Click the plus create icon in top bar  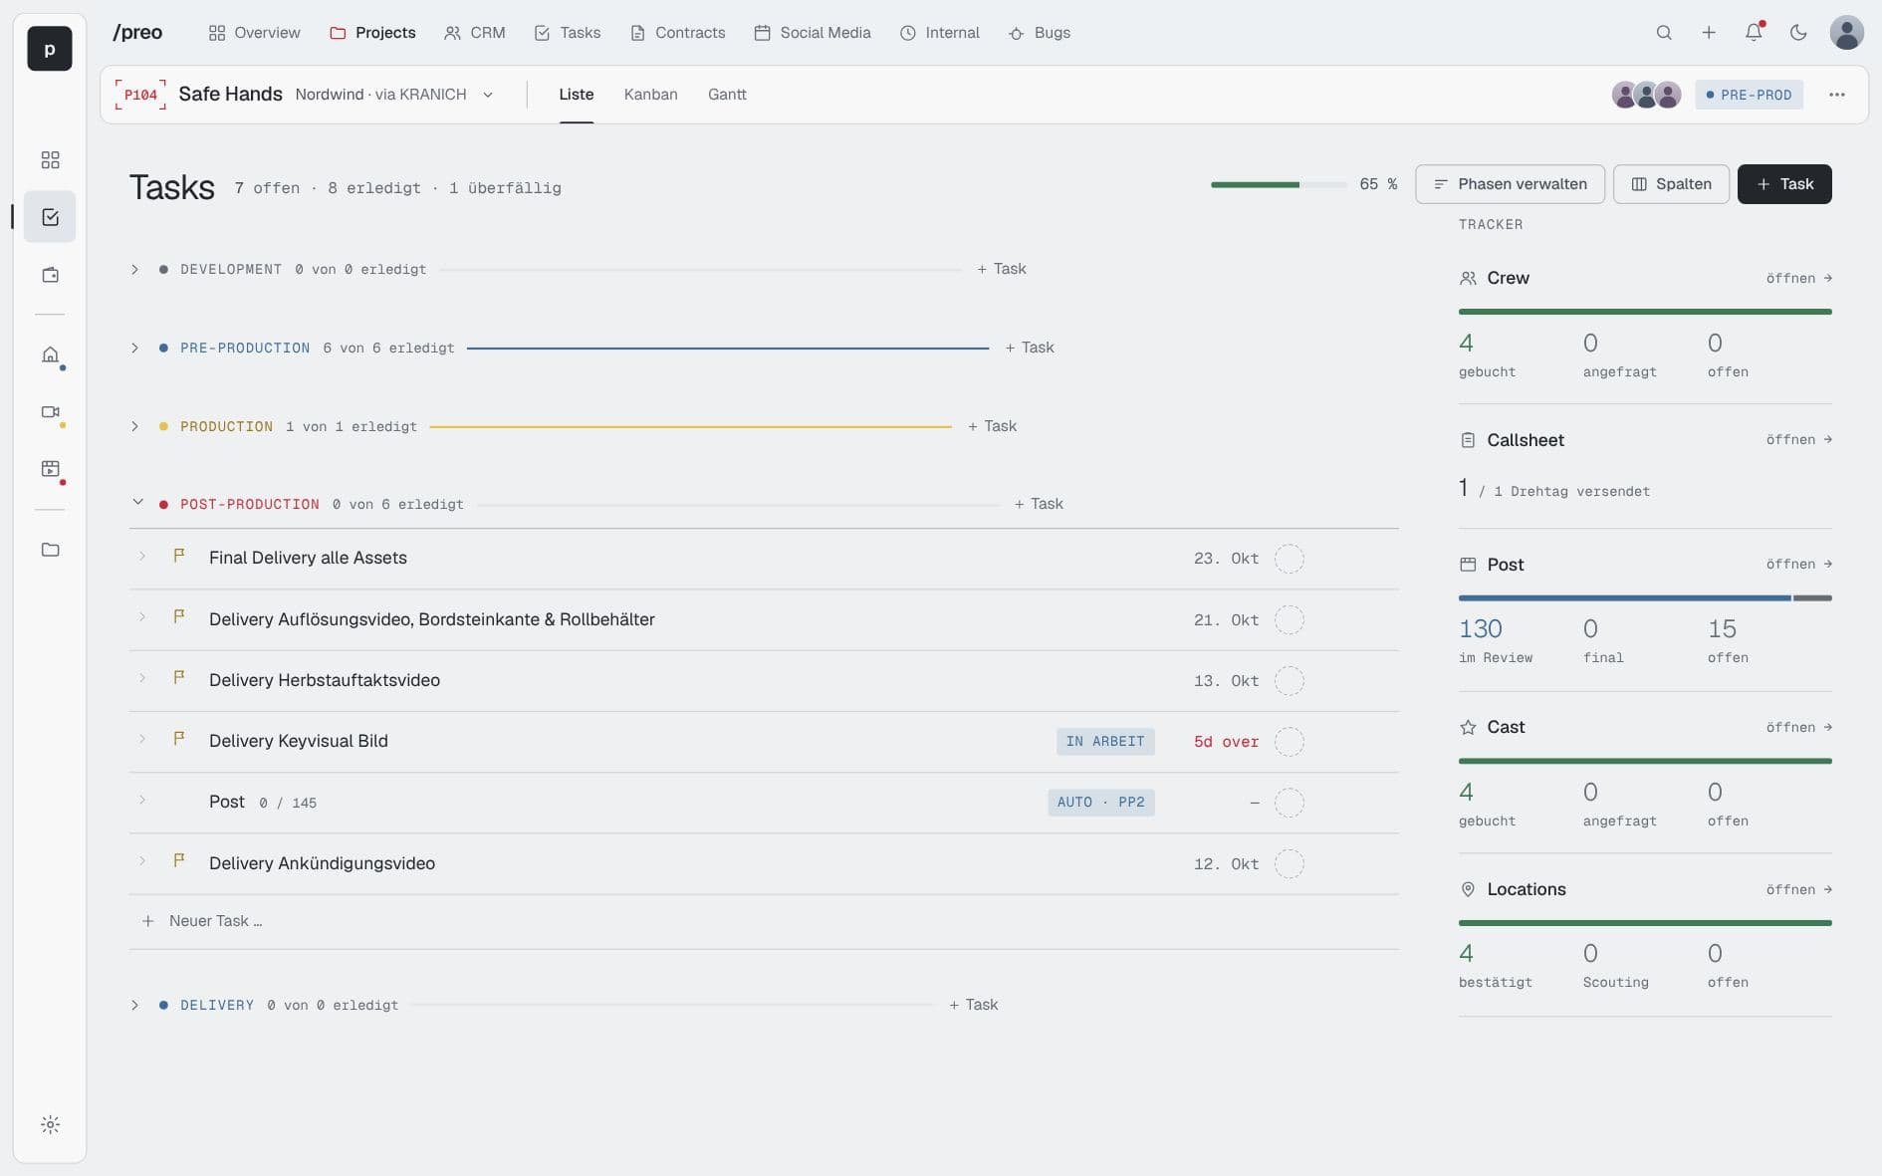click(x=1709, y=33)
